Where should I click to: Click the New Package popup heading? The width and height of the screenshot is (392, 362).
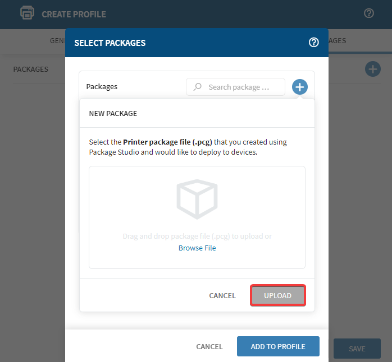pos(113,113)
